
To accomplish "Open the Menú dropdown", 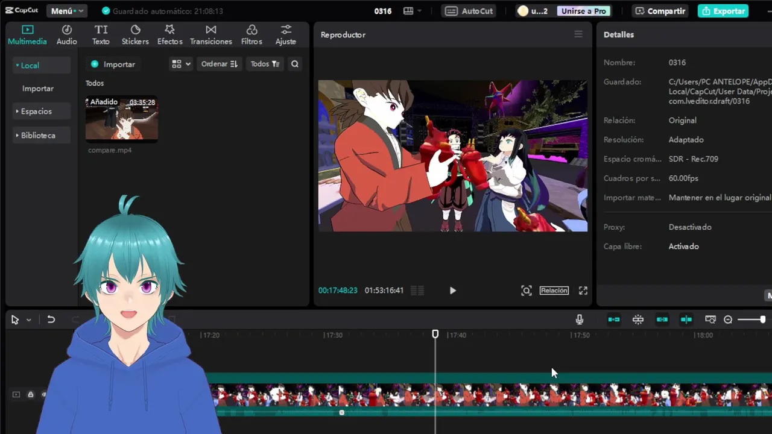I will click(x=66, y=11).
